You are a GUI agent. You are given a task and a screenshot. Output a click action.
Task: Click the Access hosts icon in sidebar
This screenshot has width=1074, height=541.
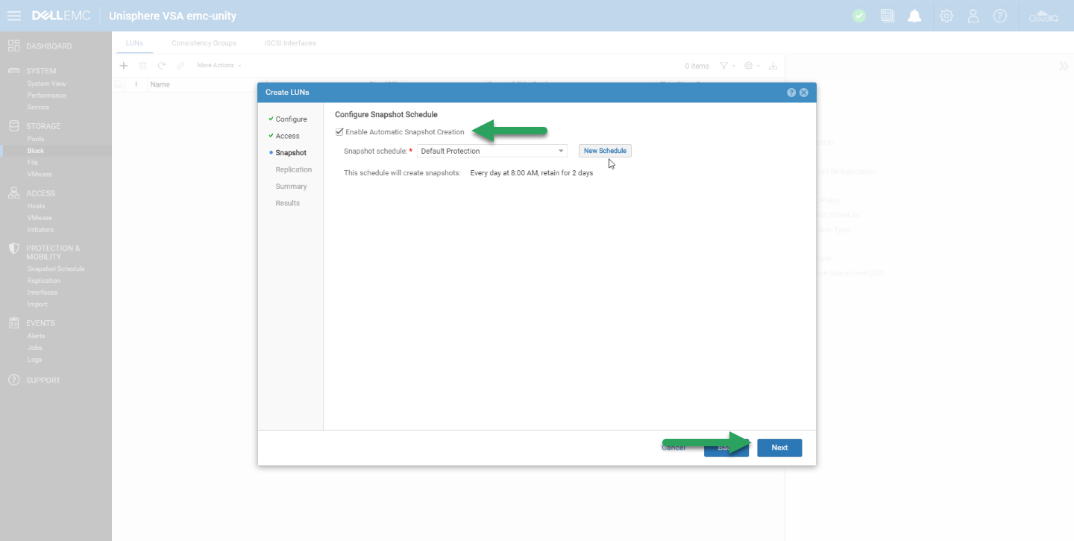tap(13, 193)
